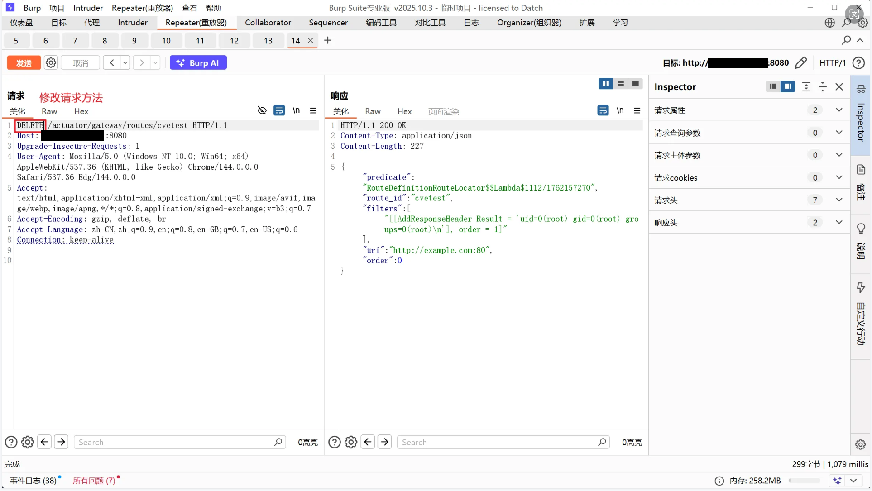Dock Inspector layout to the right option
Screen dimensions: 872x491
[x=788, y=87]
